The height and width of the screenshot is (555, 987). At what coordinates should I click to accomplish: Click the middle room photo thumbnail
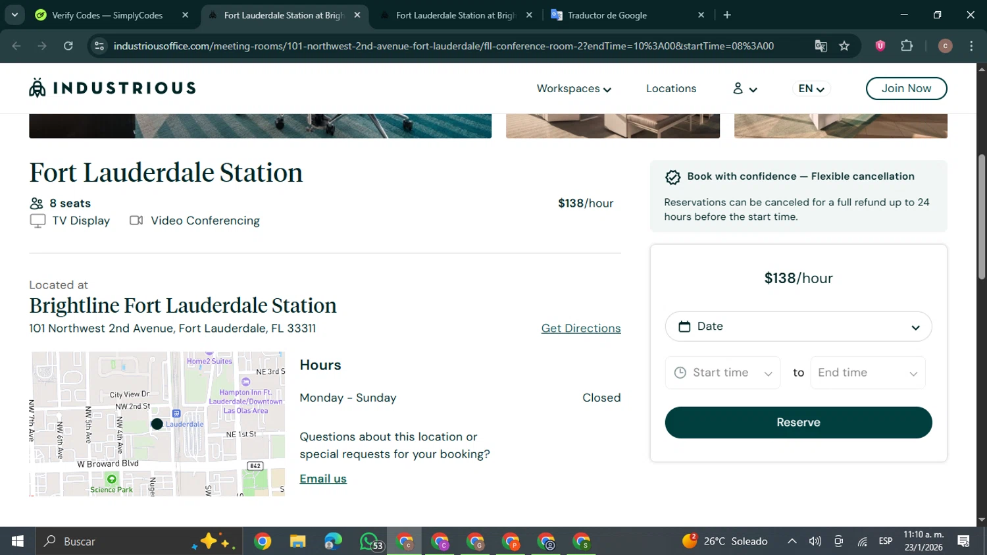click(613, 126)
